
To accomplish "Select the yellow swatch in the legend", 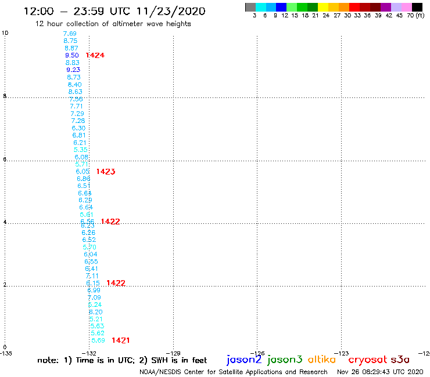I will click(323, 7).
